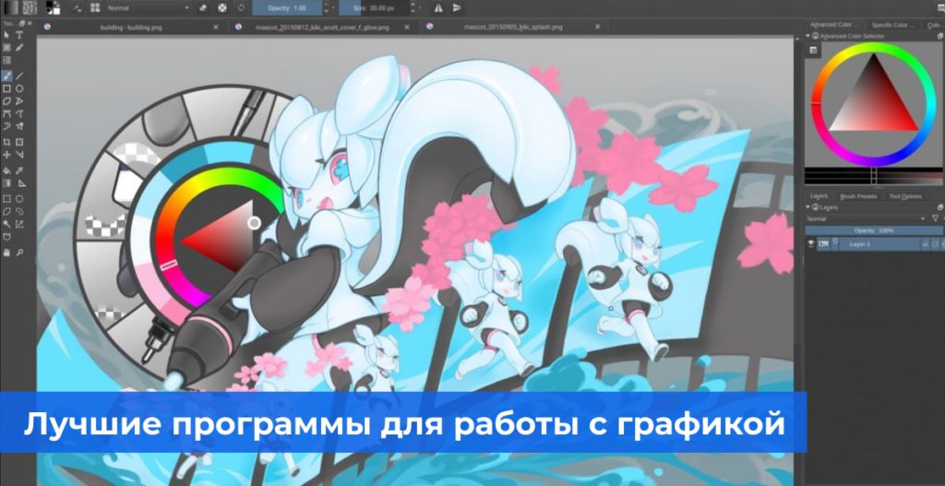The width and height of the screenshot is (945, 486).
Task: Select the Elliptical Selection tool
Action: (x=19, y=199)
